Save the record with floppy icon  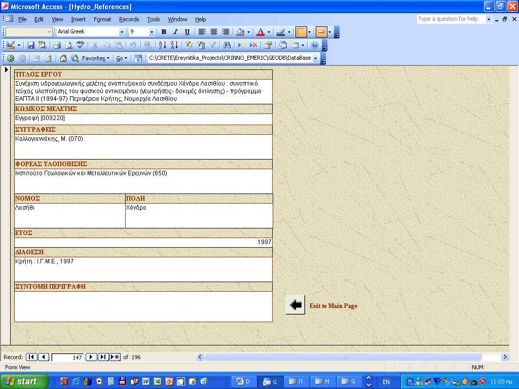pyautogui.click(x=31, y=45)
